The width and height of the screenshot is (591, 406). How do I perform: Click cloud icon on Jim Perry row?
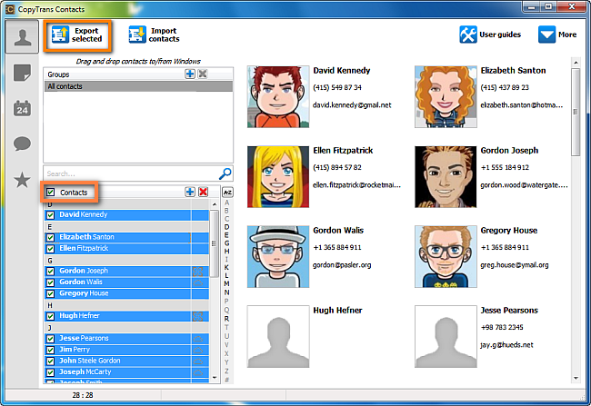coord(198,350)
